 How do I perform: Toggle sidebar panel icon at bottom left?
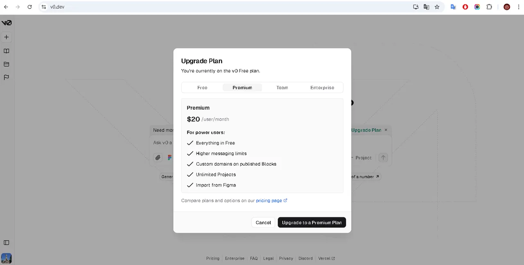[x=6, y=243]
